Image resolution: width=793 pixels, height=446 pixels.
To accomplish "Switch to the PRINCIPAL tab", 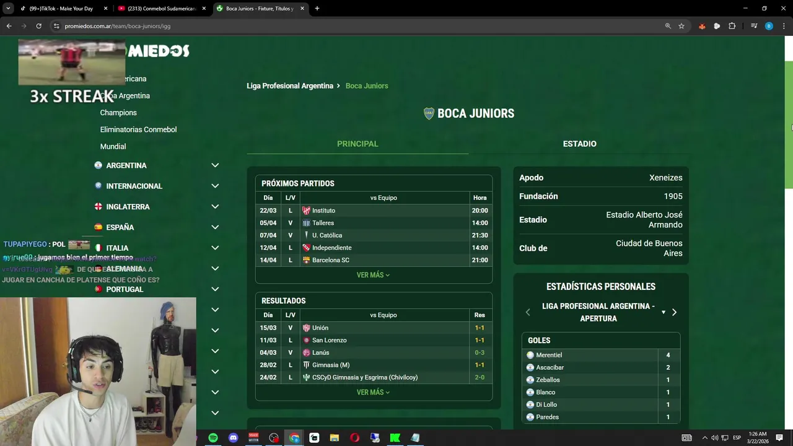I will coord(357,144).
